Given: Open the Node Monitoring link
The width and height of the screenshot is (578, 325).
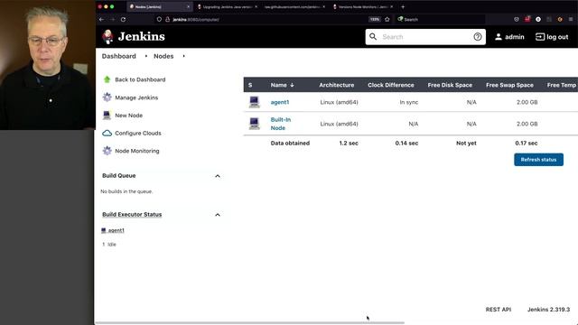Looking at the screenshot, I should [x=137, y=151].
